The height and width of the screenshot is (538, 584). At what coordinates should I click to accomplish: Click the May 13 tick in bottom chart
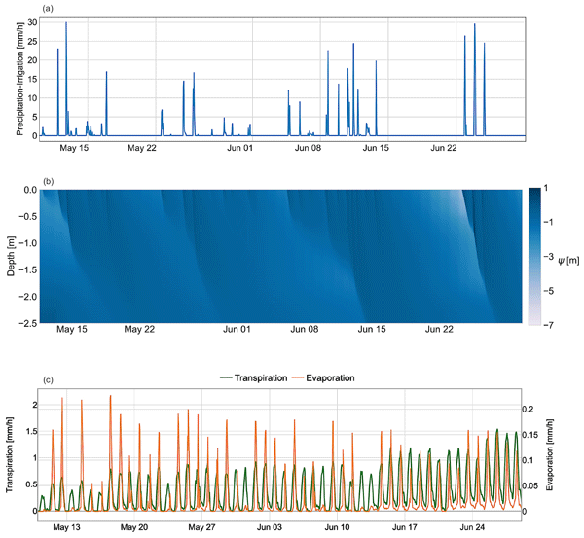[x=67, y=525]
